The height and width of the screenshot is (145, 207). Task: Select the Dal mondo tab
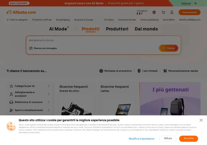[146, 29]
